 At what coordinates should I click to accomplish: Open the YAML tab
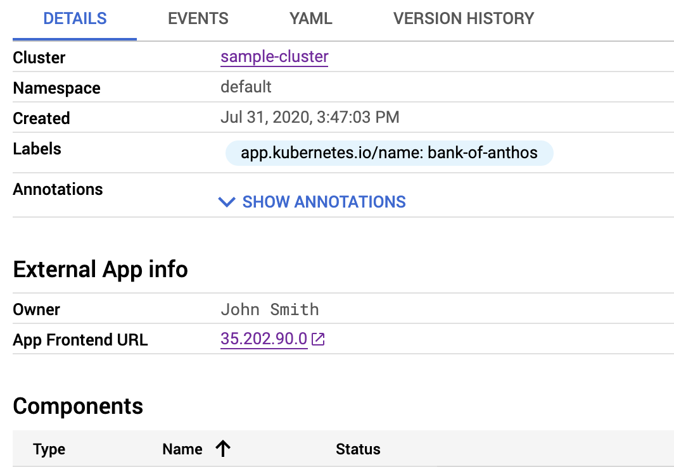(x=310, y=18)
